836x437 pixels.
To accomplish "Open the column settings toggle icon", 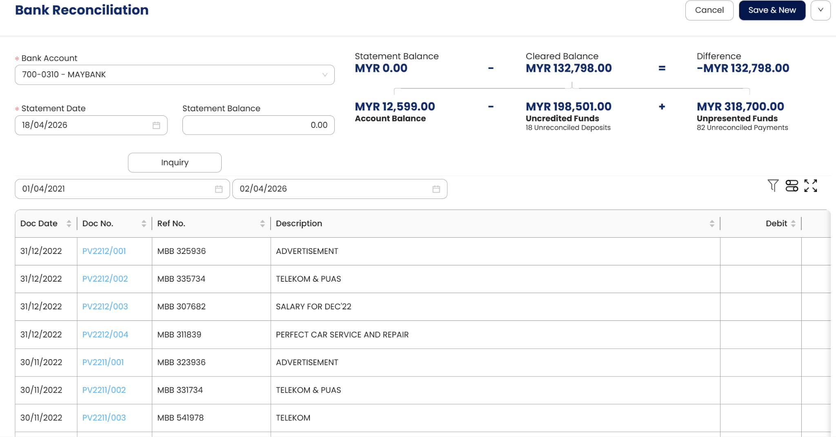I will (792, 186).
